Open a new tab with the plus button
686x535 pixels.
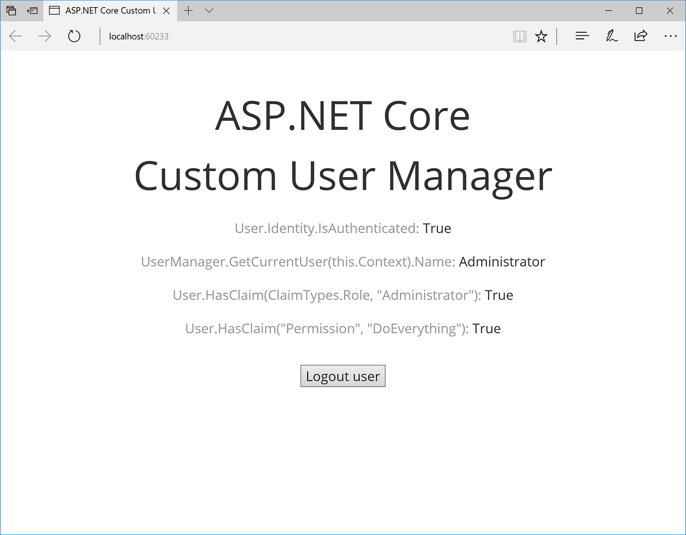click(x=188, y=10)
